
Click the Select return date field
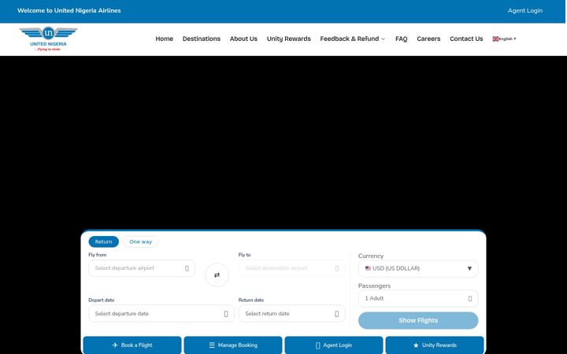point(292,314)
